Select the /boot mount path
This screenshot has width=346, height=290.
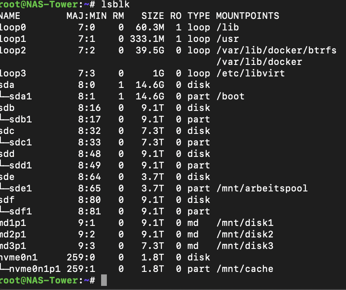point(231,97)
